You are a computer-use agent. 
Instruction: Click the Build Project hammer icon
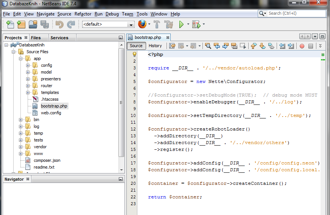157,25
